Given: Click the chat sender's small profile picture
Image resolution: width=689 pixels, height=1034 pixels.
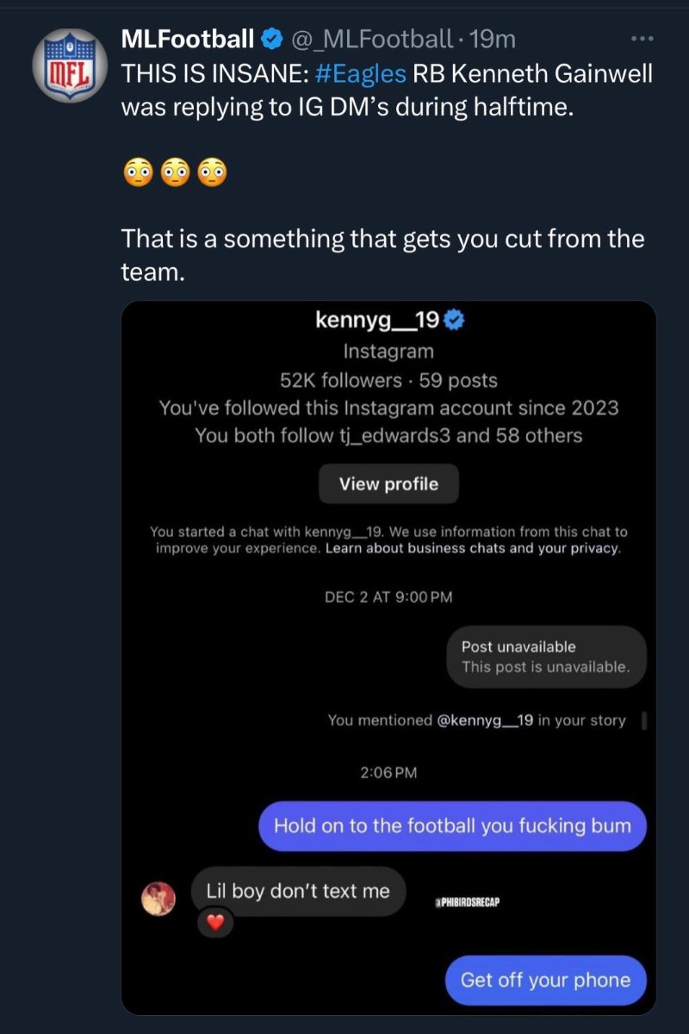Looking at the screenshot, I should (x=158, y=899).
